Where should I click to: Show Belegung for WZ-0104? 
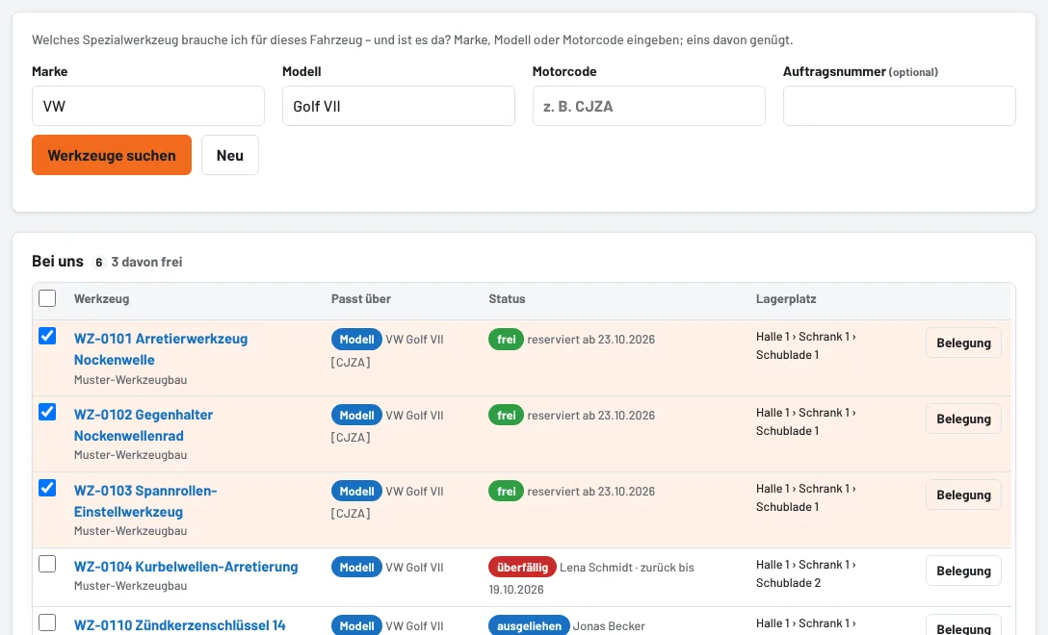[x=963, y=571]
